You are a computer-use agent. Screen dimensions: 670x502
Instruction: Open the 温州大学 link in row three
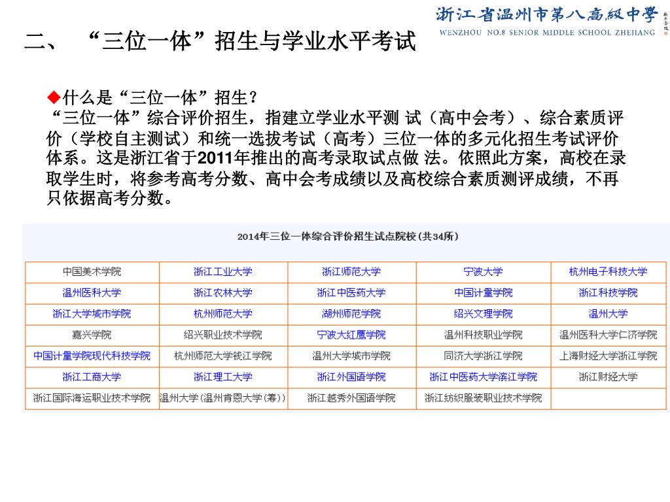pyautogui.click(x=608, y=314)
